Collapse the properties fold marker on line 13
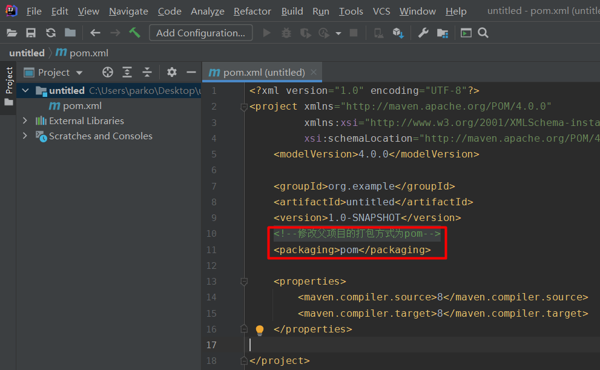The height and width of the screenshot is (370, 600). point(244,282)
